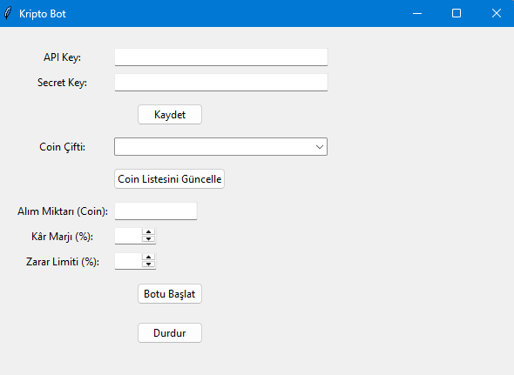This screenshot has height=375, width=514.
Task: Click the API Key: label
Action: point(62,57)
